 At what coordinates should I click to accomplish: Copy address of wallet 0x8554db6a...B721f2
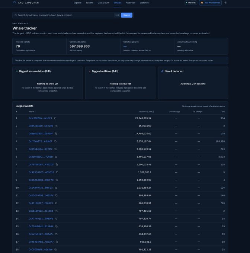56,149
